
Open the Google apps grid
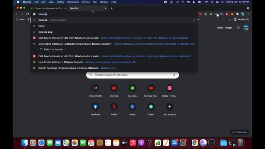(238, 28)
